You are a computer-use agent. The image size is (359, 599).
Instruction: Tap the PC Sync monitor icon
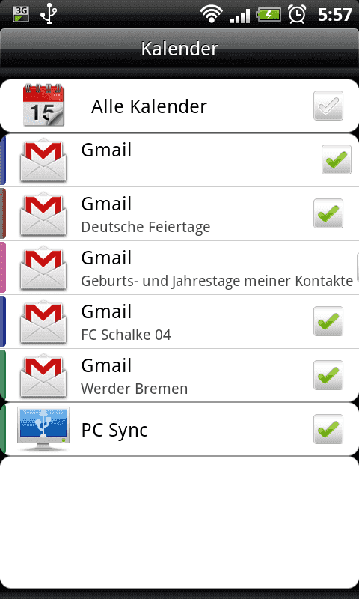[43, 428]
